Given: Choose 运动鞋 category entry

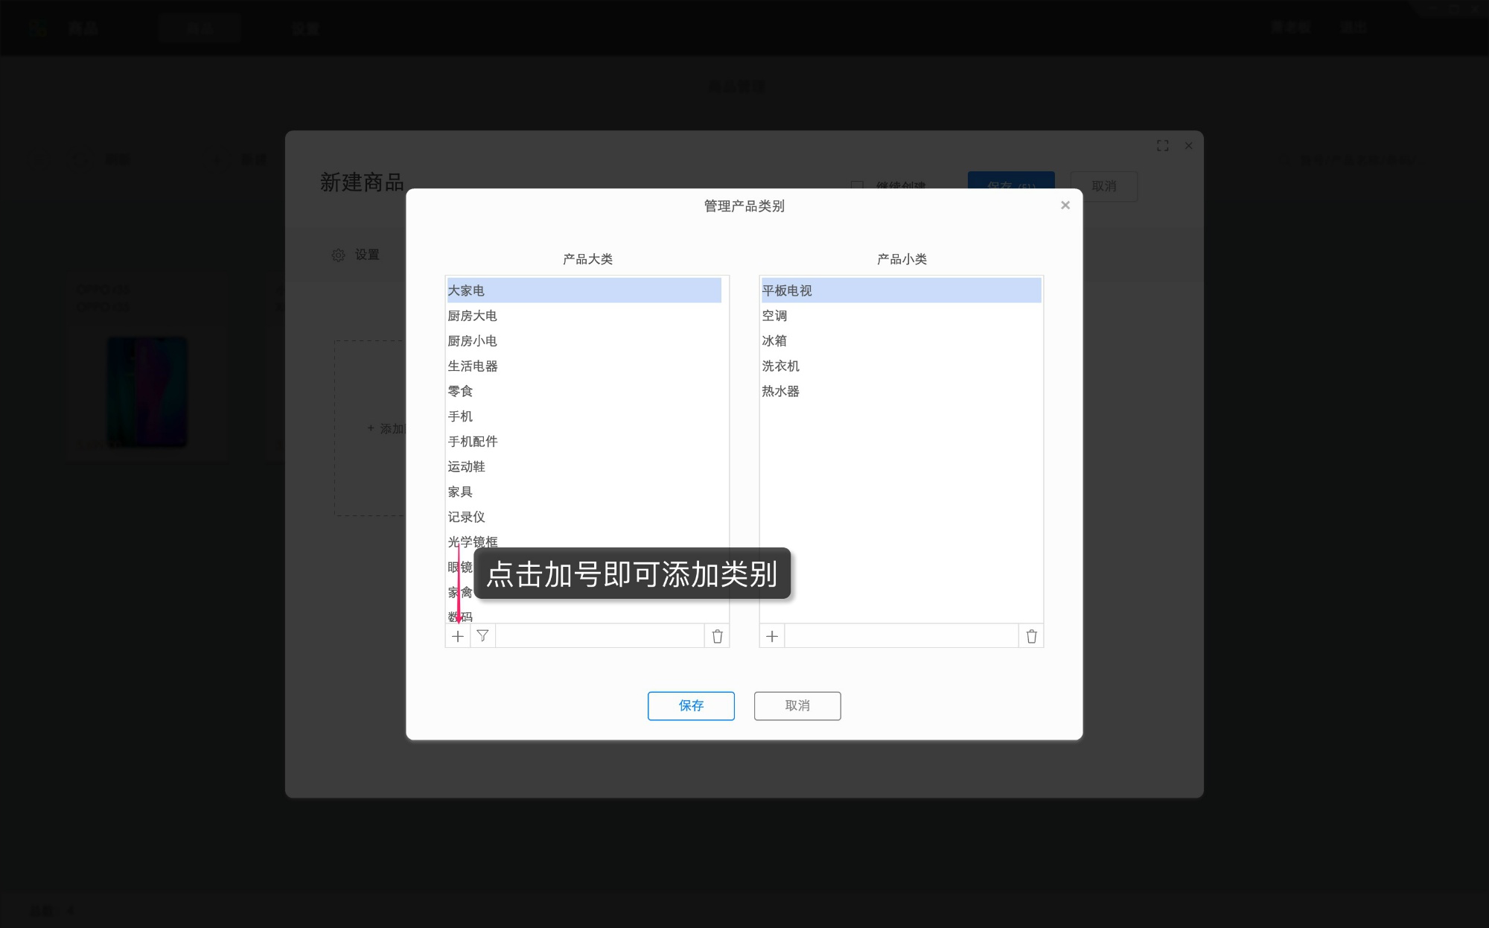Looking at the screenshot, I should pos(466,467).
